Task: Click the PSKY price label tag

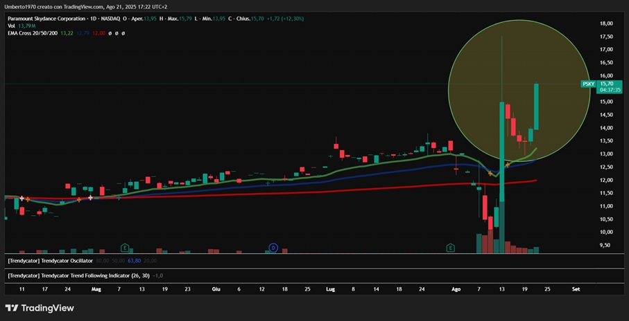Action: [x=588, y=84]
